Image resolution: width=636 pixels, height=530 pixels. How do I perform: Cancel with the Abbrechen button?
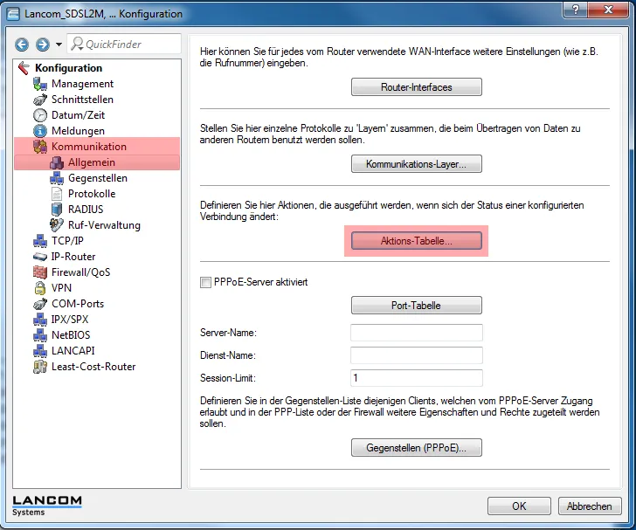[590, 506]
